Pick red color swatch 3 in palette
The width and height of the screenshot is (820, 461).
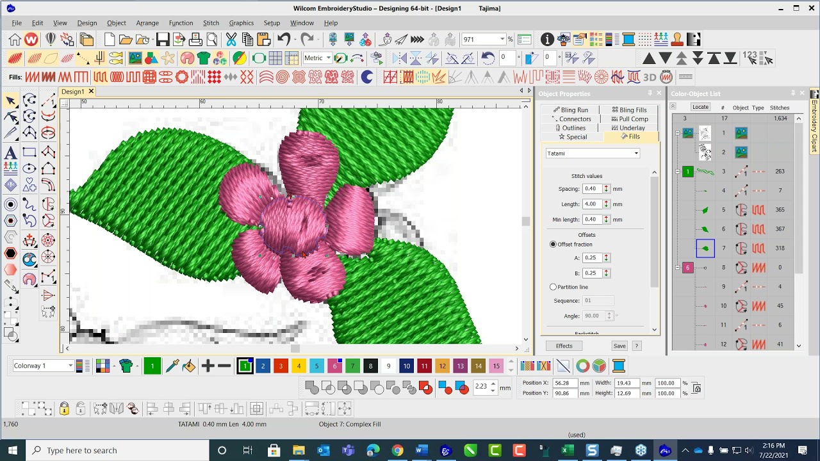281,366
